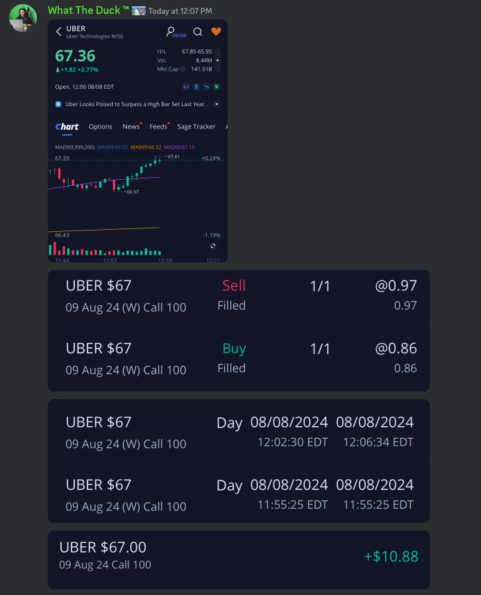Toggle the orange heart watchlist icon
481x595 pixels.
216,31
